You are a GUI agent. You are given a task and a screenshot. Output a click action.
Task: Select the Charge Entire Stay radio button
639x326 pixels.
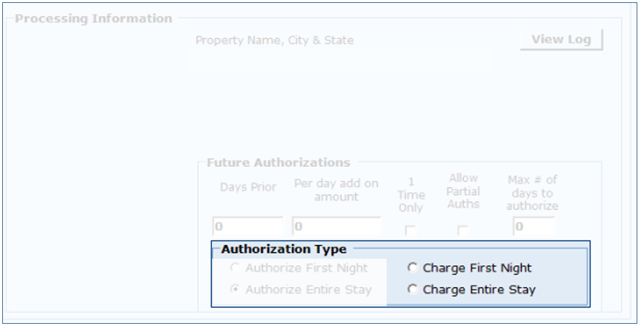[x=413, y=290]
